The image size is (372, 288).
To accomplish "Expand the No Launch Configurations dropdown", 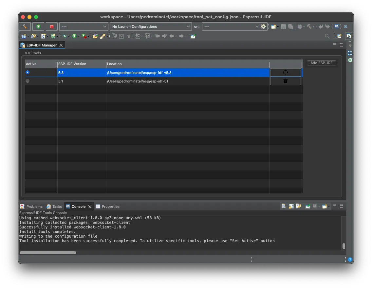I will 151,27.
